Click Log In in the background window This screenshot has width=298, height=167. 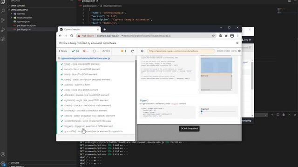click(247, 40)
